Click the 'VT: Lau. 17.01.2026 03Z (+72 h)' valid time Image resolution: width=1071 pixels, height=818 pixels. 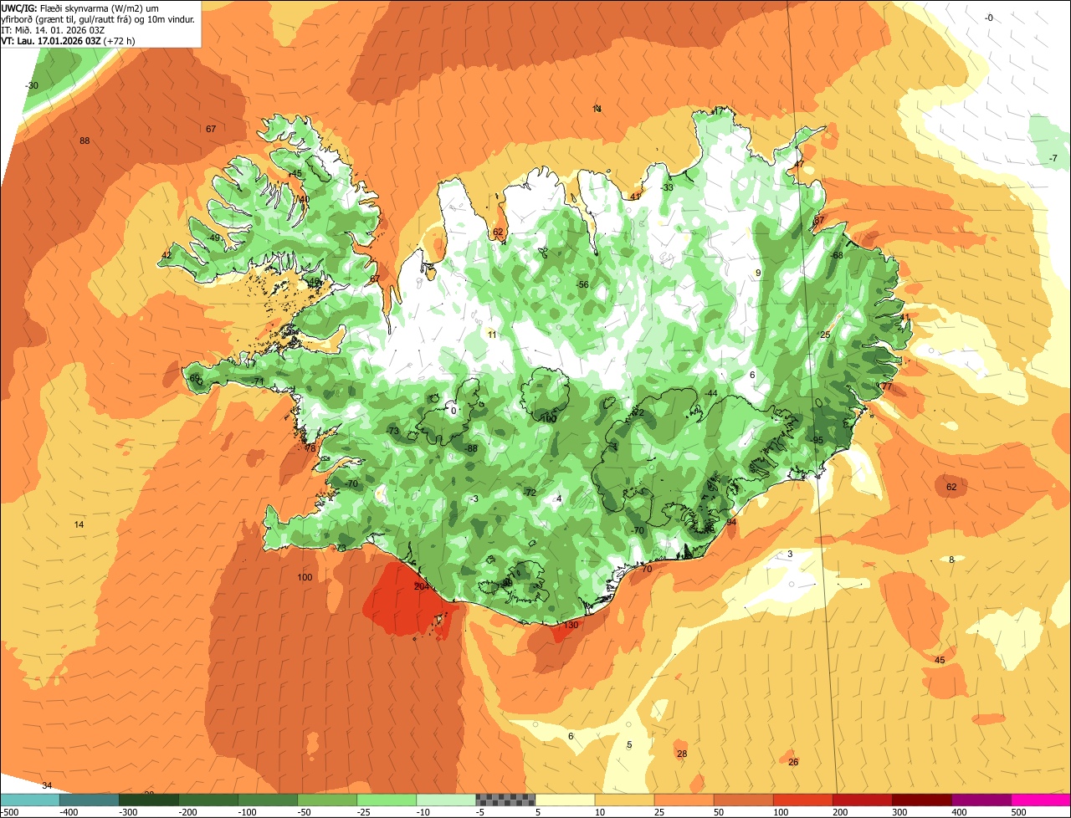(69, 40)
